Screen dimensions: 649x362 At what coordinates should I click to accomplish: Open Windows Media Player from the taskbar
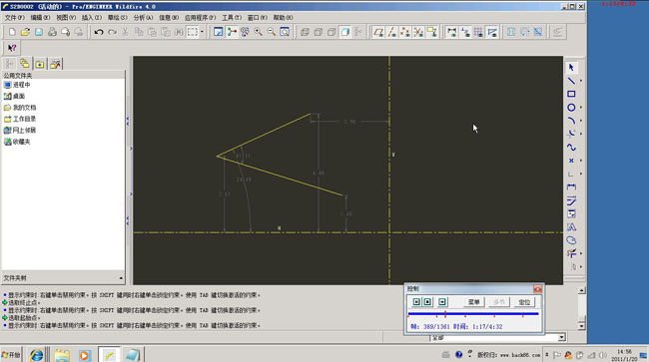[x=85, y=355]
